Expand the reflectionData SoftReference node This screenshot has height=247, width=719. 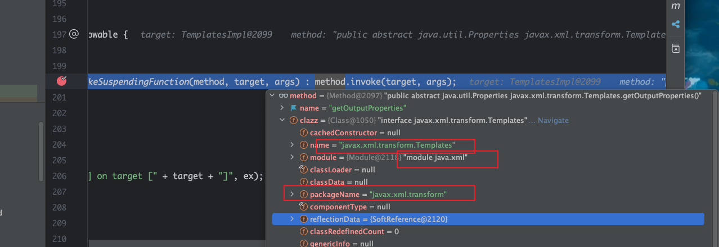coord(291,219)
